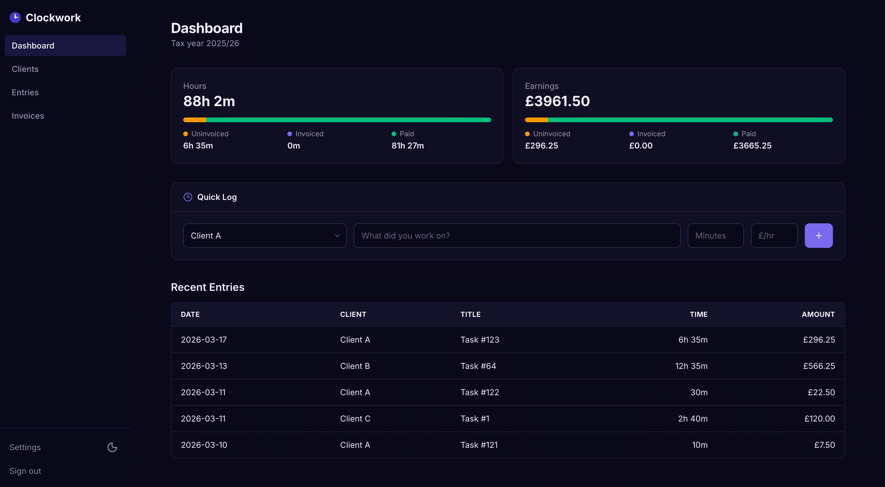Click the Earnings progress bar
Viewport: 885px width, 487px height.
pyautogui.click(x=678, y=120)
